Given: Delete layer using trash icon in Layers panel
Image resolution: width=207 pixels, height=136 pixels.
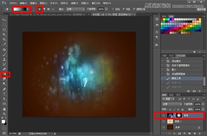Looking at the screenshot, I should pyautogui.click(x=200, y=134).
